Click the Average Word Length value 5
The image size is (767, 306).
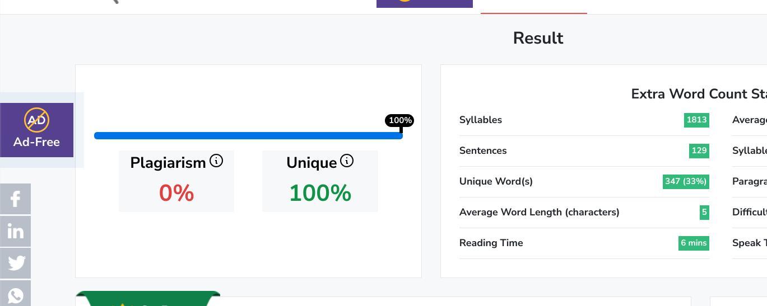704,213
